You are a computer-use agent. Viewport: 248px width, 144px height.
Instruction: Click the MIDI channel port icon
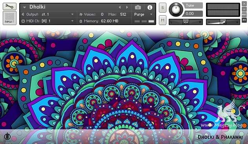click(x=23, y=21)
